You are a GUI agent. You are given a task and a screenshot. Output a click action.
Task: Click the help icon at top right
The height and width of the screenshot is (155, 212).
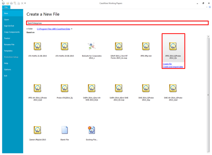210,7
